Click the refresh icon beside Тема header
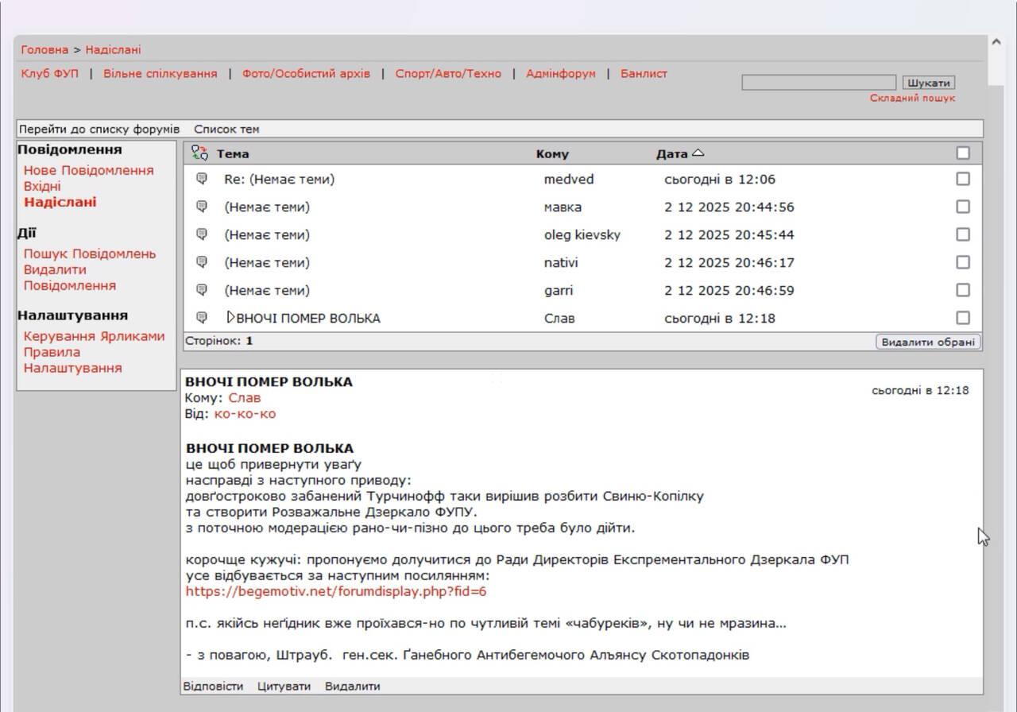 click(199, 153)
